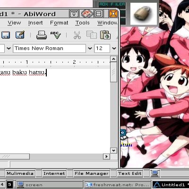The width and height of the screenshot is (189, 189).
Task: Click the AbiWord titlebar face icon button
Action: 87,14
